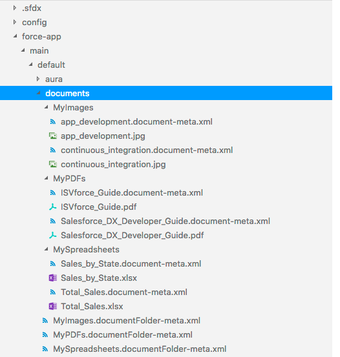340x357 pixels.
Task: Expand the .sfdx folder arrow
Action: [x=15, y=8]
